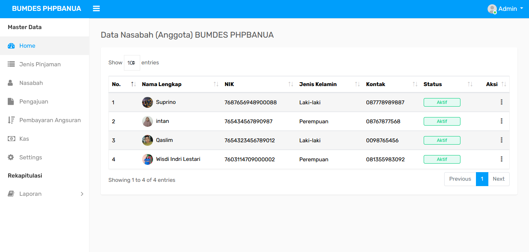Open the action menu for Wisdi Indri Lestari
This screenshot has width=529, height=252.
[x=502, y=159]
